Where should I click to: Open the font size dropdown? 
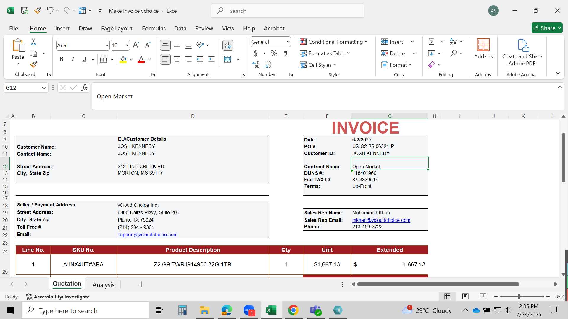coord(127,45)
